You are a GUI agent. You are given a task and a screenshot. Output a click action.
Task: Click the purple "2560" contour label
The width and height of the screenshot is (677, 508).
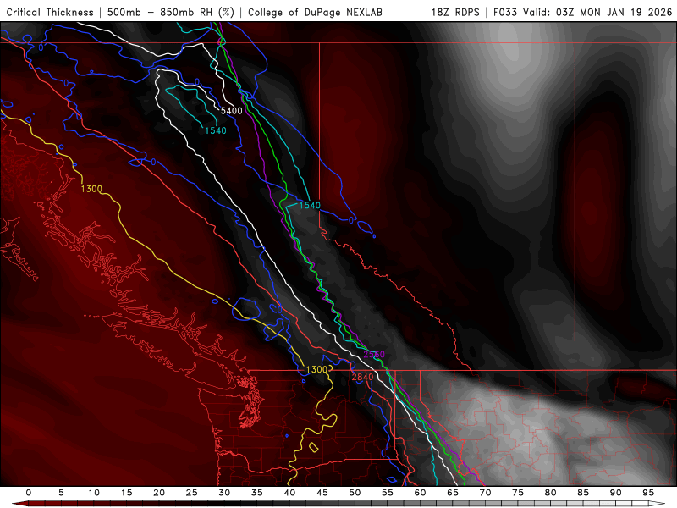[x=374, y=354]
